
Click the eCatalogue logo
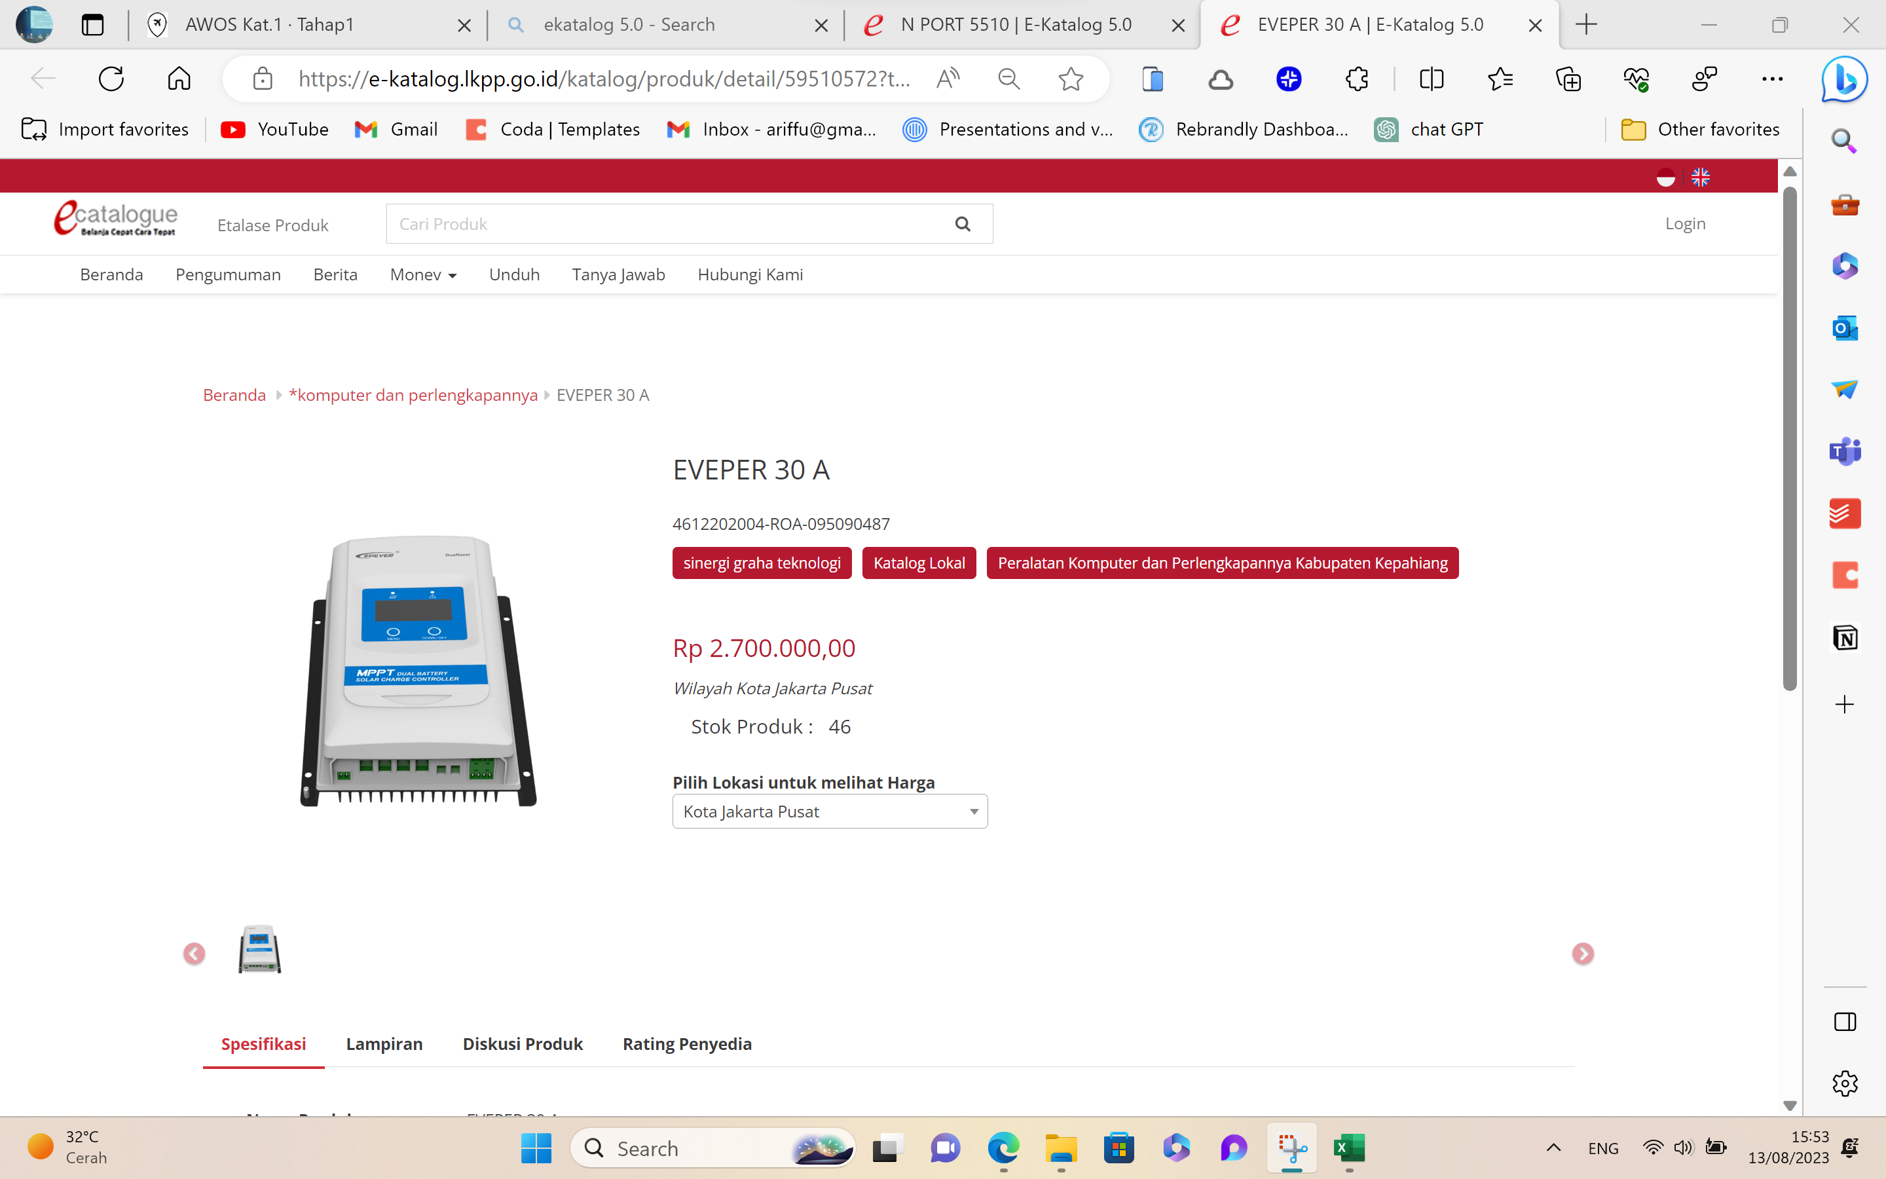click(115, 219)
